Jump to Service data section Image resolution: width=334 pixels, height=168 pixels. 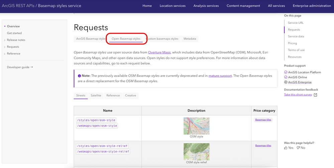coord(296,36)
